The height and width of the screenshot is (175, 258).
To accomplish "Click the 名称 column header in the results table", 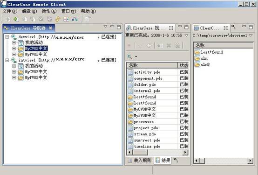I will [152, 65].
